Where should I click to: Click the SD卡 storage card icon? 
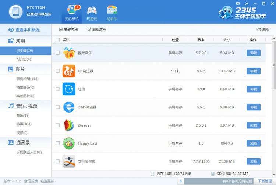coord(213,174)
